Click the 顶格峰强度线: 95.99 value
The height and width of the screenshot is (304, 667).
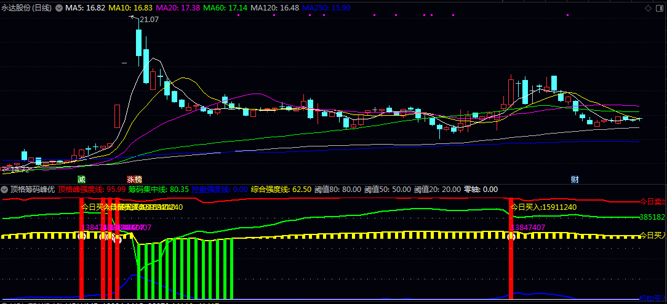pyautogui.click(x=92, y=189)
